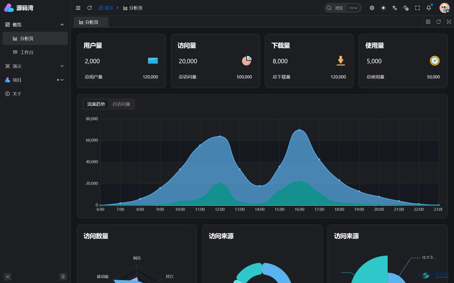Screen dimensions: 454x283
Task: Click the 16:00 peak data point on the chart
Action: coord(299,130)
